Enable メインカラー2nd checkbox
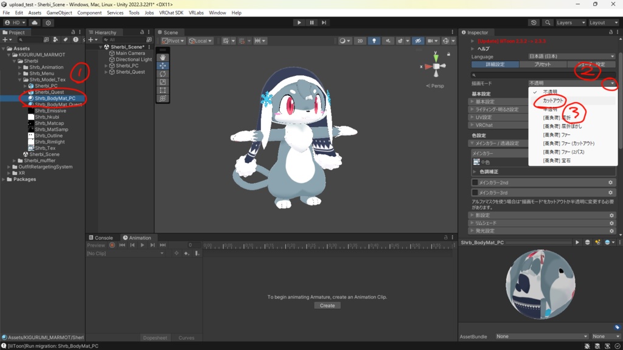The image size is (623, 350). point(475,182)
